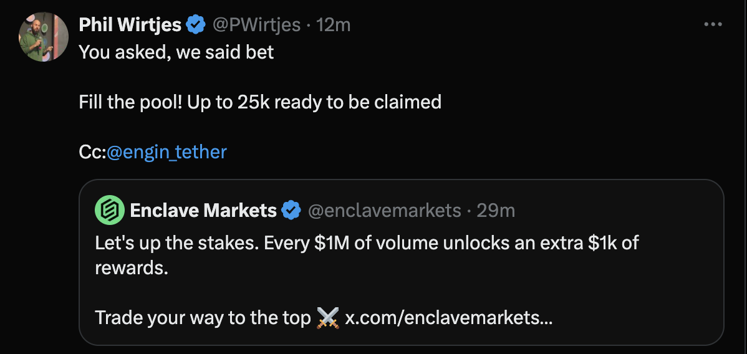
Task: Click the word "rewards." in the quoted tweet
Action: click(132, 268)
